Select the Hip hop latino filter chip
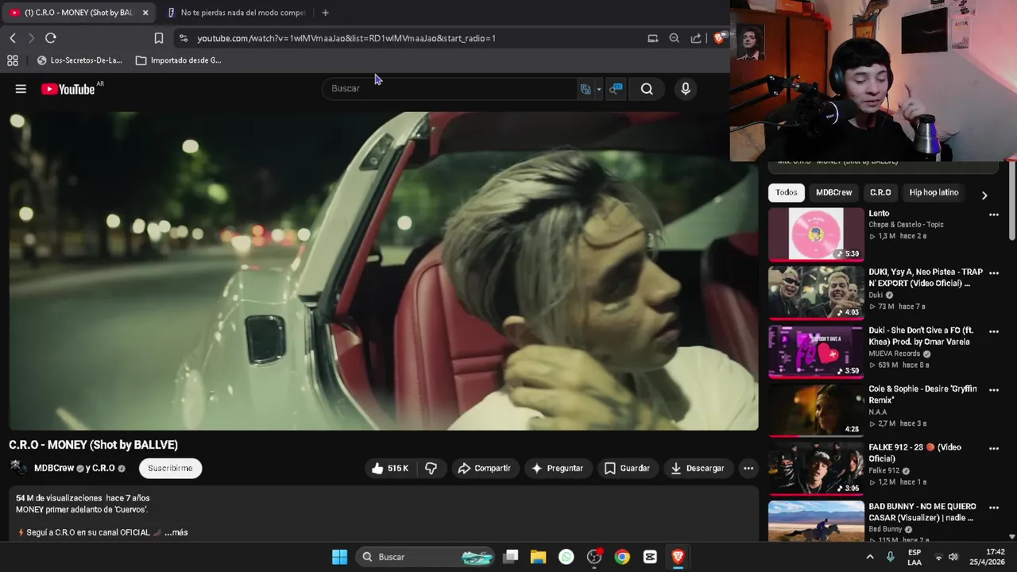 (934, 192)
